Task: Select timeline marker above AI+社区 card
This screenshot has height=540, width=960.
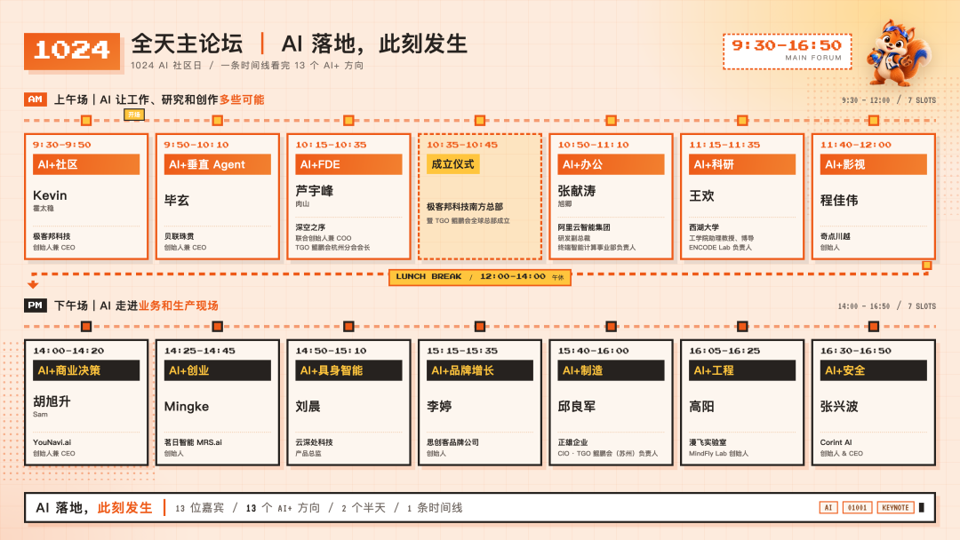Action: 86,121
